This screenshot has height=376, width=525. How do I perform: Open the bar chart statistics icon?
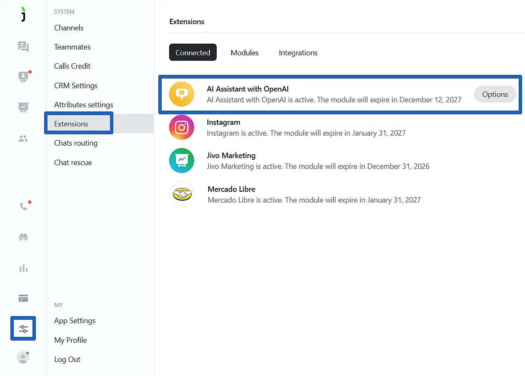23,268
